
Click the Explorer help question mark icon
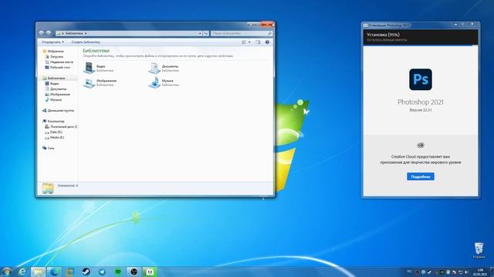pyautogui.click(x=267, y=42)
